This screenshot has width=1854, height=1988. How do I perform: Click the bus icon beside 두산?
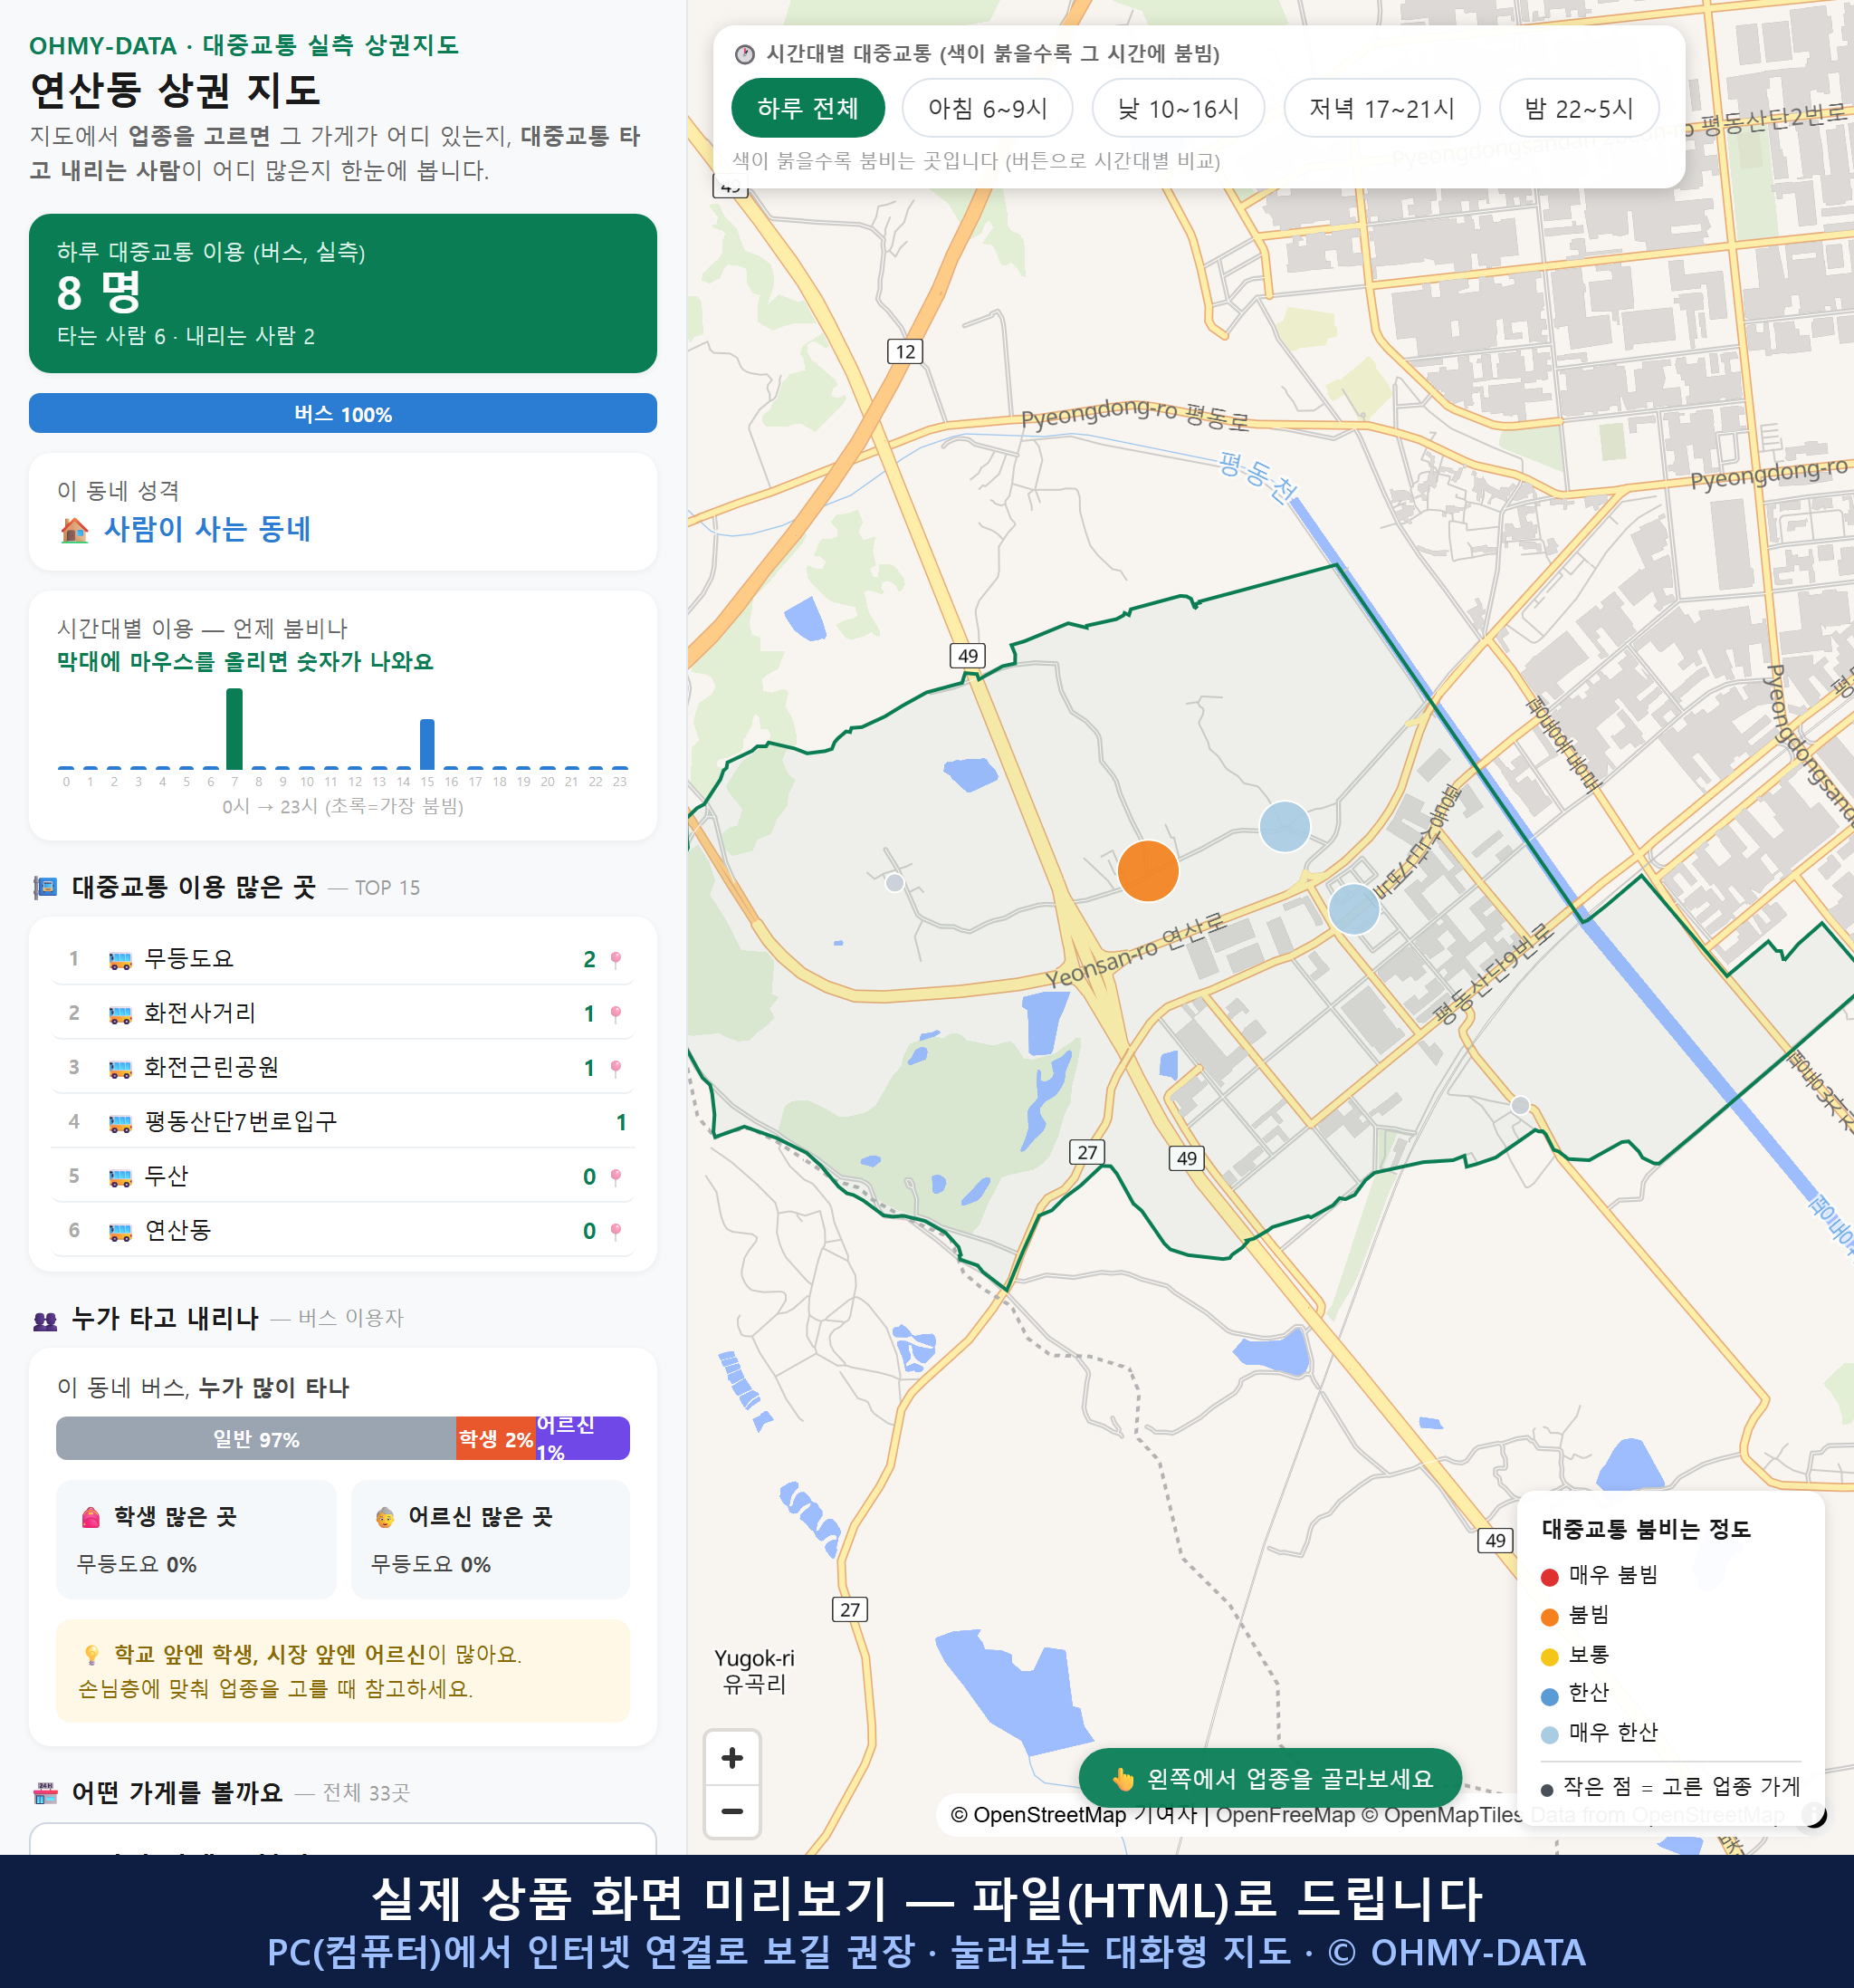(119, 1177)
